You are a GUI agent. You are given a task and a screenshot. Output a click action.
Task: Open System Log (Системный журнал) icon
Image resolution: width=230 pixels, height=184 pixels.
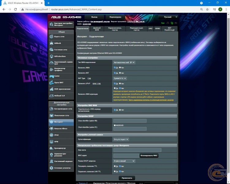(51, 161)
